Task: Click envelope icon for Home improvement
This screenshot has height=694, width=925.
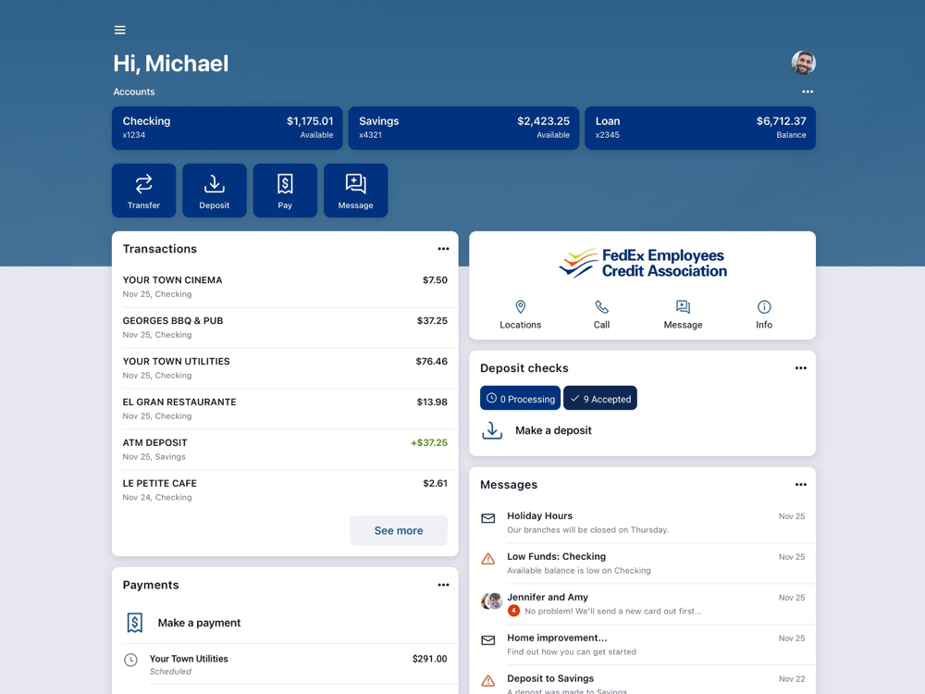Action: tap(487, 640)
